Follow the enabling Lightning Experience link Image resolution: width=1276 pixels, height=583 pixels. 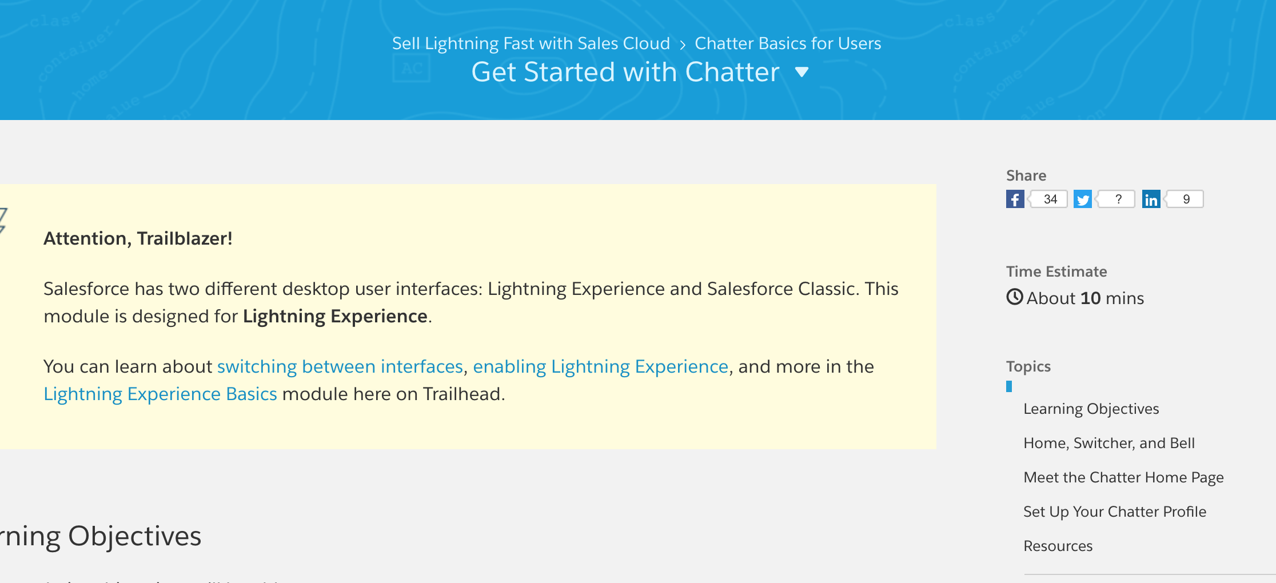(x=601, y=366)
